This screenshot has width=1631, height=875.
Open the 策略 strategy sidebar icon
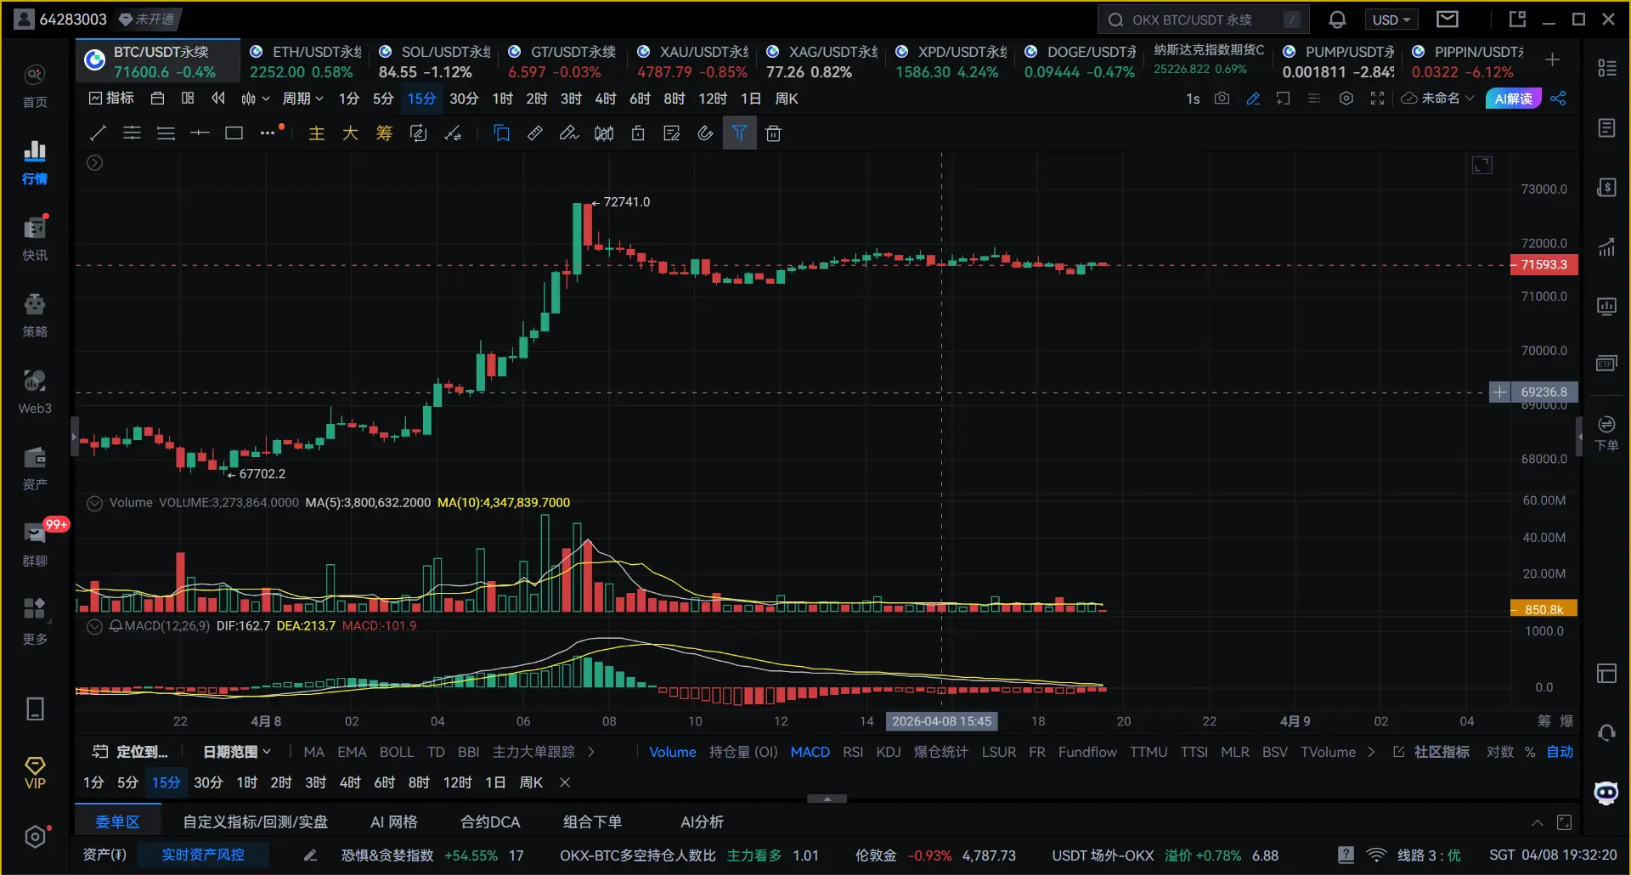[x=35, y=315]
